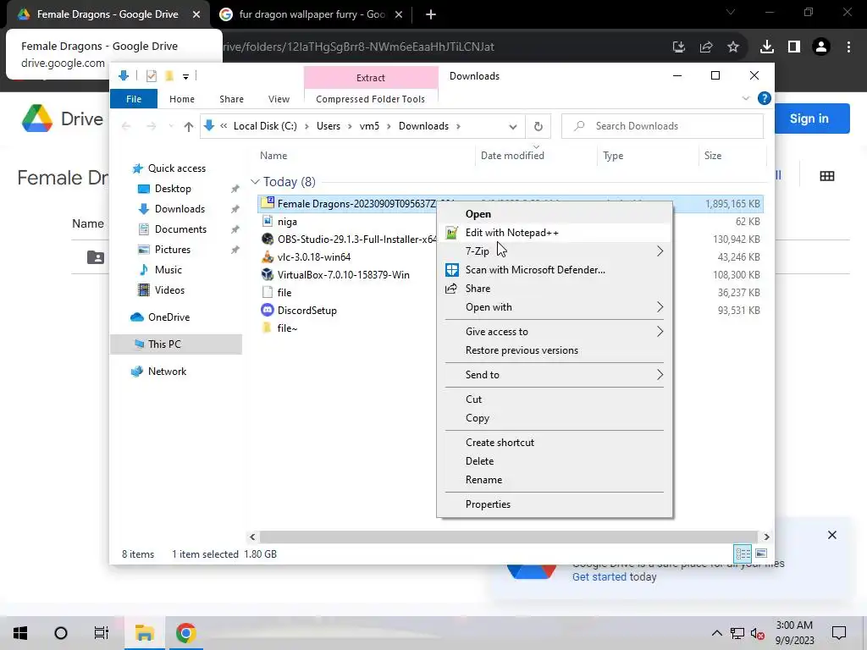Open Windows Start menu
The width and height of the screenshot is (867, 650).
20,633
